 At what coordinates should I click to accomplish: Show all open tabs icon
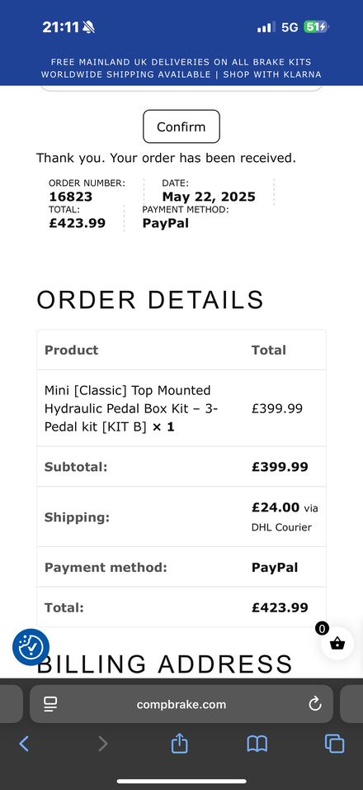click(x=334, y=743)
